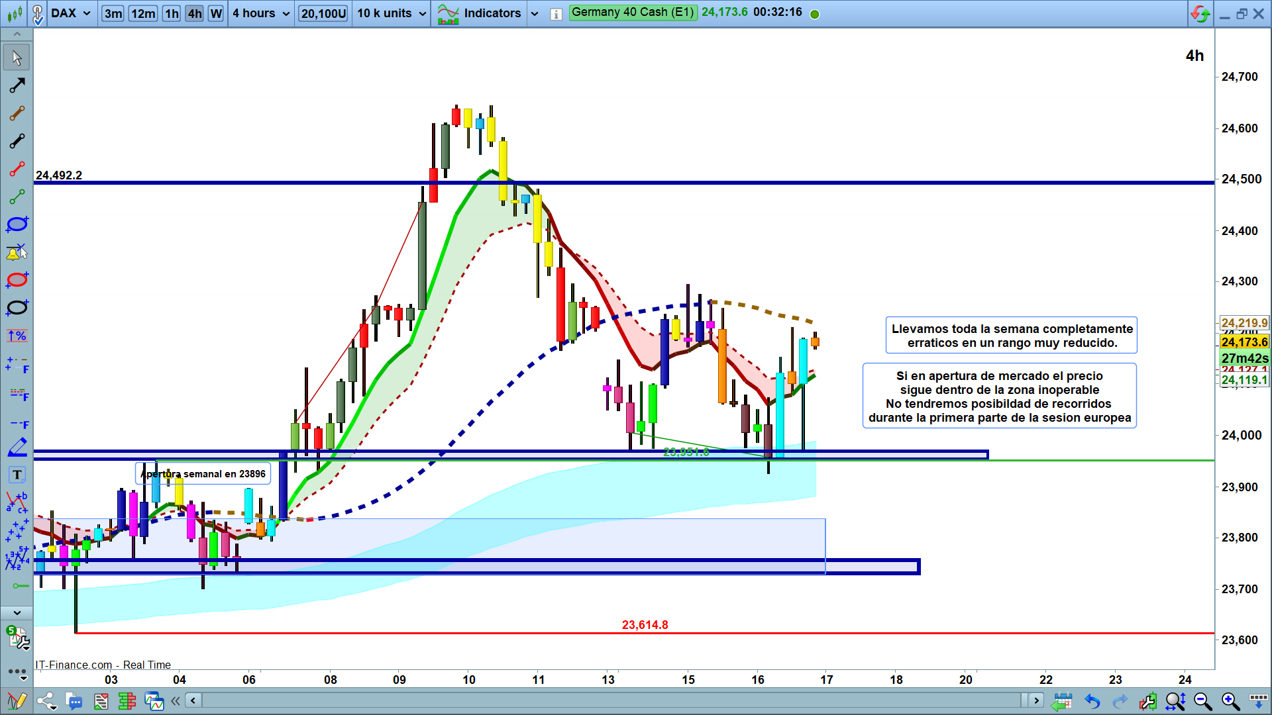
Task: Click the alert bell tool
Action: click(17, 252)
